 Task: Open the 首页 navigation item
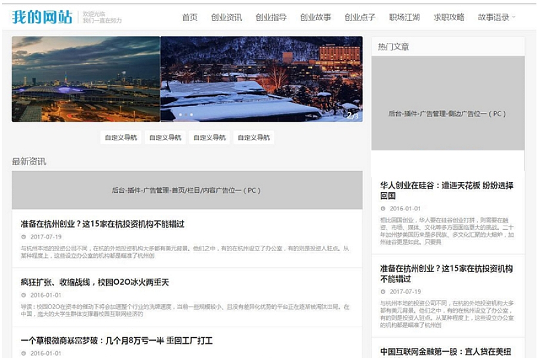190,17
